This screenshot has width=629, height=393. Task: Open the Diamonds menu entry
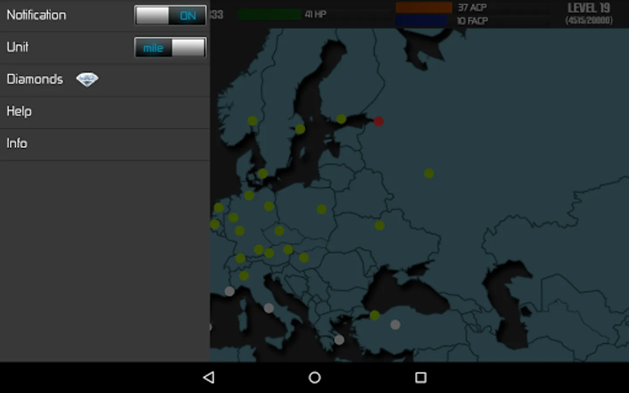click(x=105, y=79)
